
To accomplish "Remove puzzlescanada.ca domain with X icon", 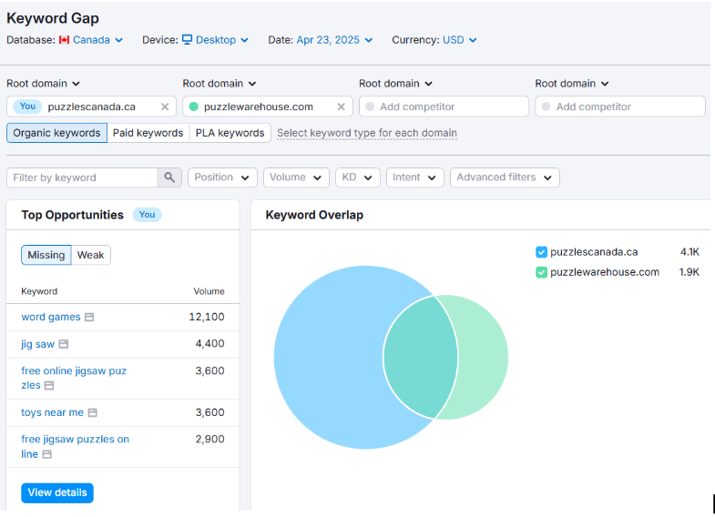I will [x=165, y=106].
